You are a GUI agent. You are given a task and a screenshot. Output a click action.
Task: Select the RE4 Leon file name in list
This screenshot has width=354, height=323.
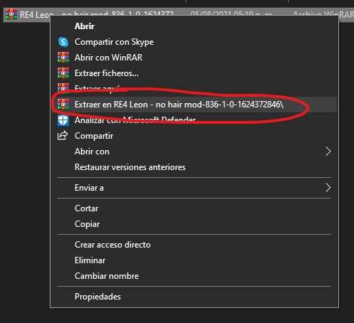coord(97,15)
